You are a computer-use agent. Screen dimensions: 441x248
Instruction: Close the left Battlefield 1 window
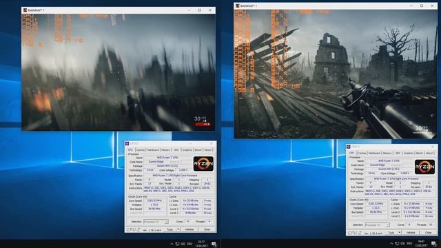click(210, 10)
